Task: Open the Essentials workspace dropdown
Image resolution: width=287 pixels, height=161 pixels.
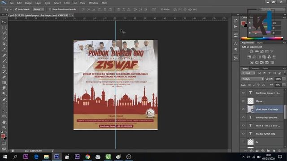Action: tap(273, 9)
